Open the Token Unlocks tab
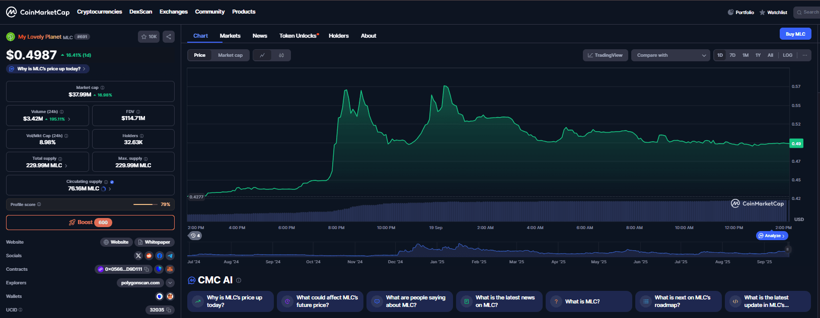820x318 pixels. pyautogui.click(x=299, y=36)
